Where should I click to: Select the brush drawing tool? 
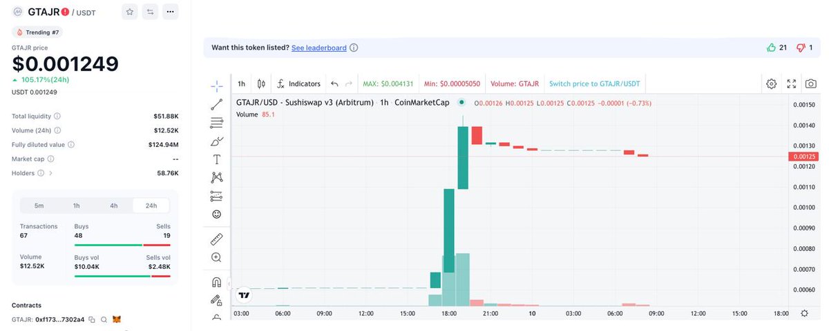(217, 141)
